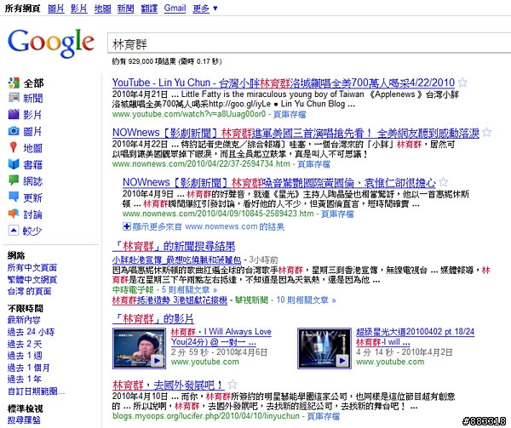The image size is (511, 428).
Task: Go to 圖片 in top navigation bar
Action: tap(56, 9)
